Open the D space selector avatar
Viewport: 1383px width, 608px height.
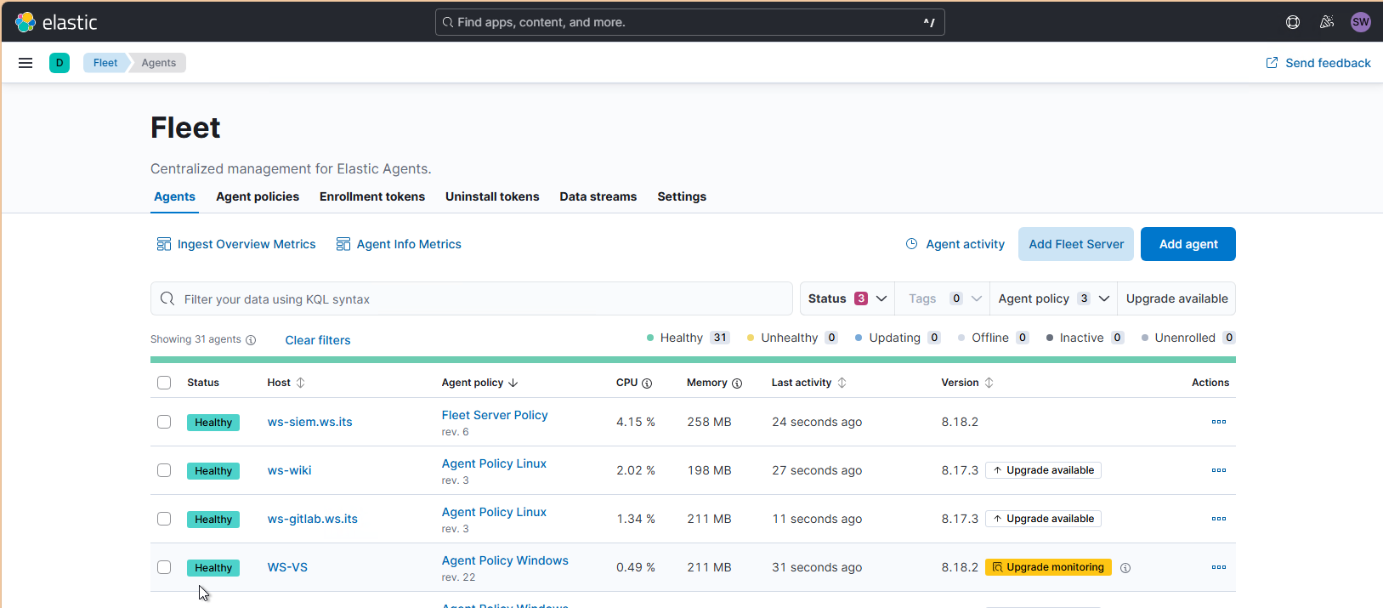point(60,63)
